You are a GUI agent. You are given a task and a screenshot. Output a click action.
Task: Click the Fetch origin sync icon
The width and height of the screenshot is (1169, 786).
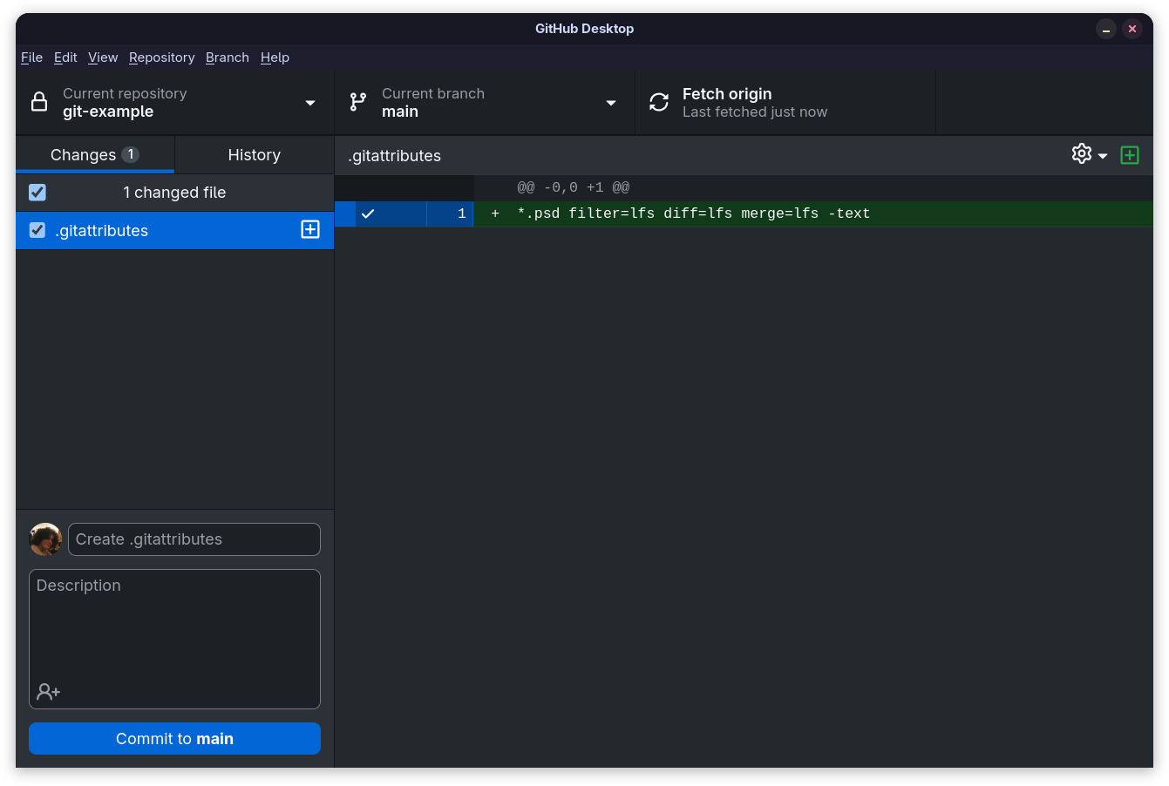[x=659, y=102]
